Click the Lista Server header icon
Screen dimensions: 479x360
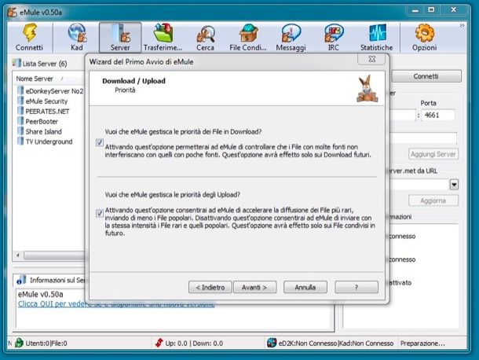(x=16, y=63)
